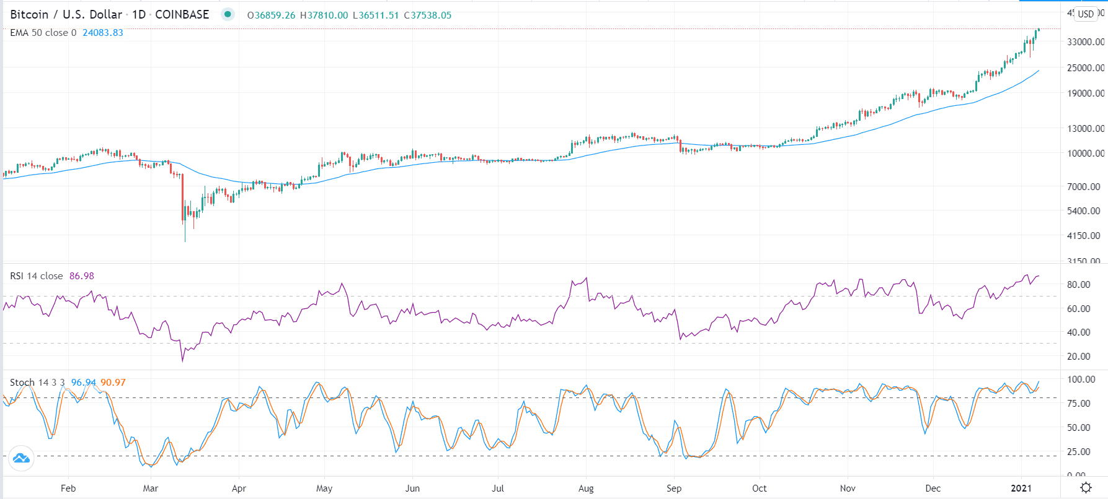Select the Stoch 14 3 3 legend
This screenshot has height=499, width=1108.
click(37, 383)
